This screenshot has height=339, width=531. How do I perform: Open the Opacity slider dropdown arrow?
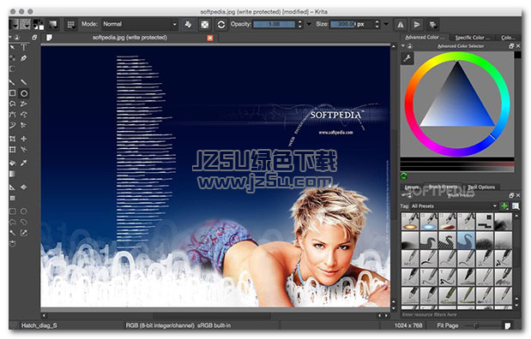(x=309, y=24)
